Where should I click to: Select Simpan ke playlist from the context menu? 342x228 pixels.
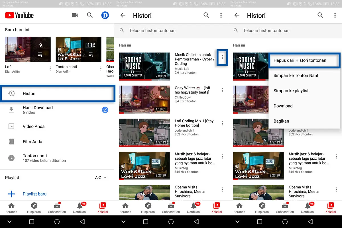point(291,91)
